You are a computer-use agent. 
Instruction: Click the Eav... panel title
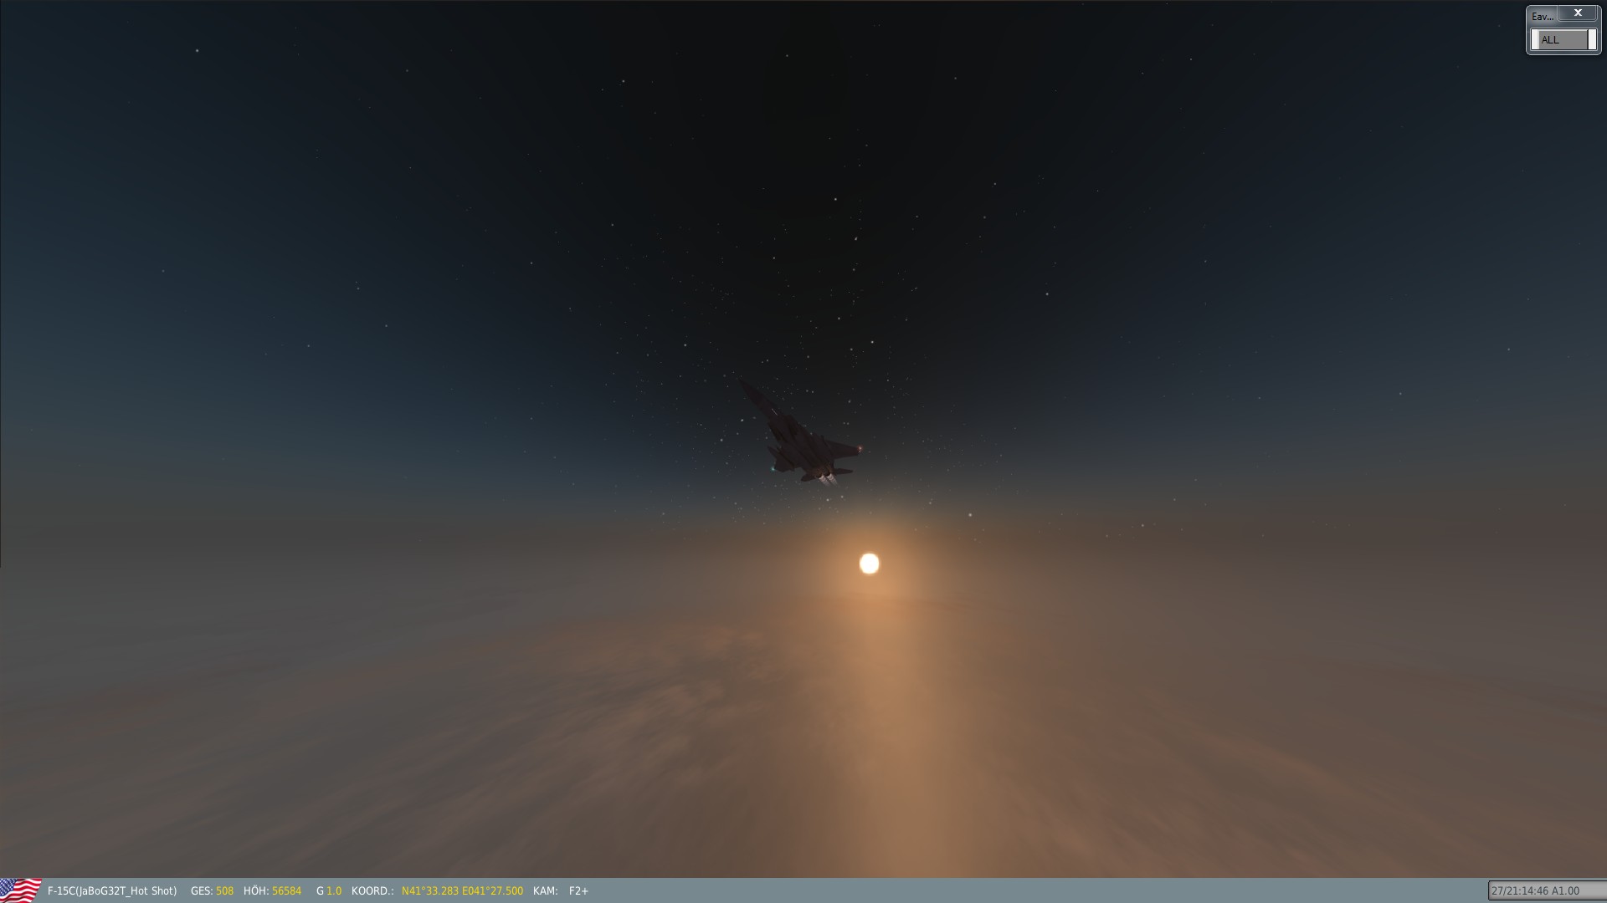(1542, 16)
